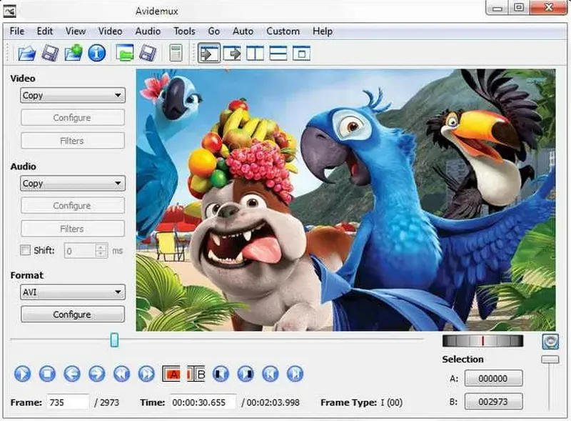
Task: Select the output preview mode icon
Action: [232, 54]
